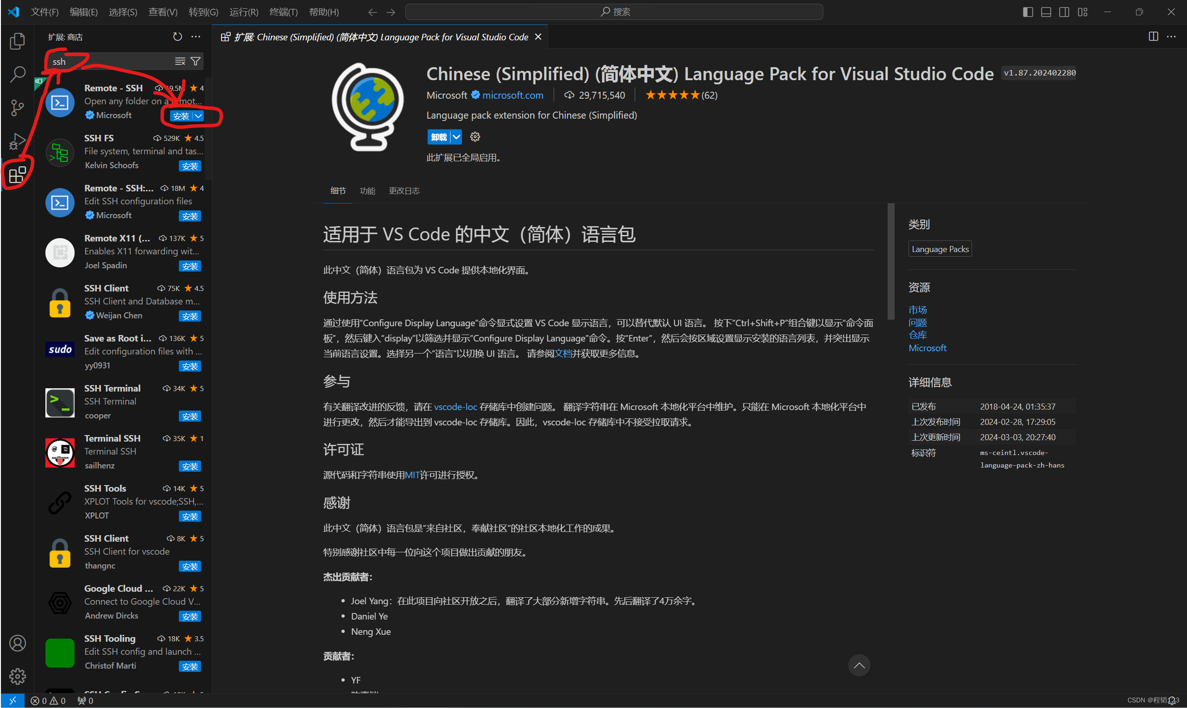Open the Source Control view
The width and height of the screenshot is (1187, 708).
[x=17, y=108]
